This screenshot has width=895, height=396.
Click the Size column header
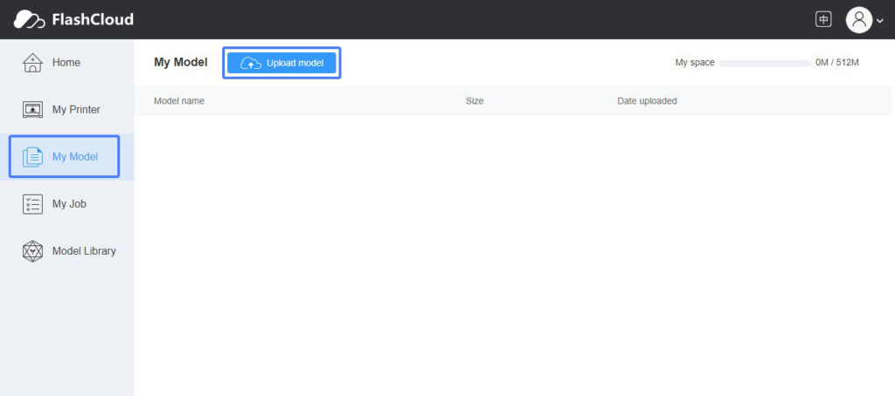[475, 101]
